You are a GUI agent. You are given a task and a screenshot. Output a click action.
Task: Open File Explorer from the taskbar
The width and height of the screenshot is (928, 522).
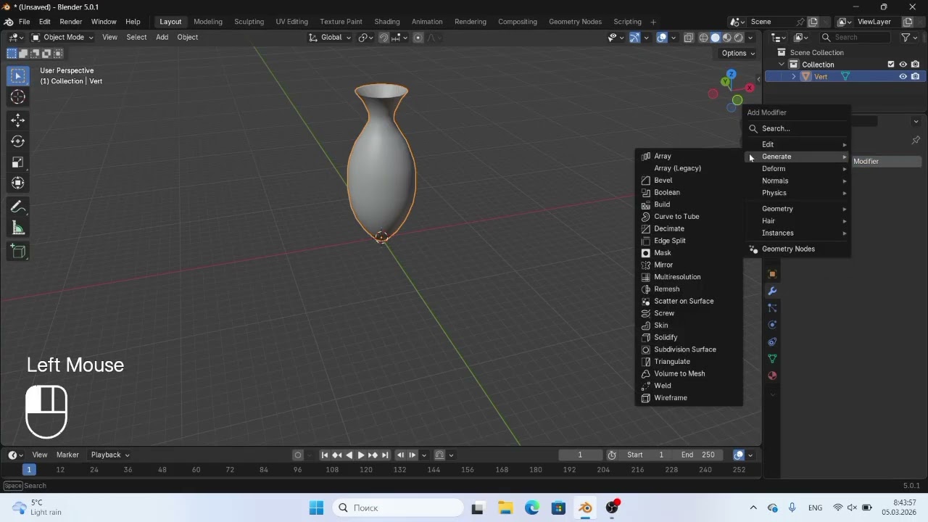pyautogui.click(x=505, y=507)
